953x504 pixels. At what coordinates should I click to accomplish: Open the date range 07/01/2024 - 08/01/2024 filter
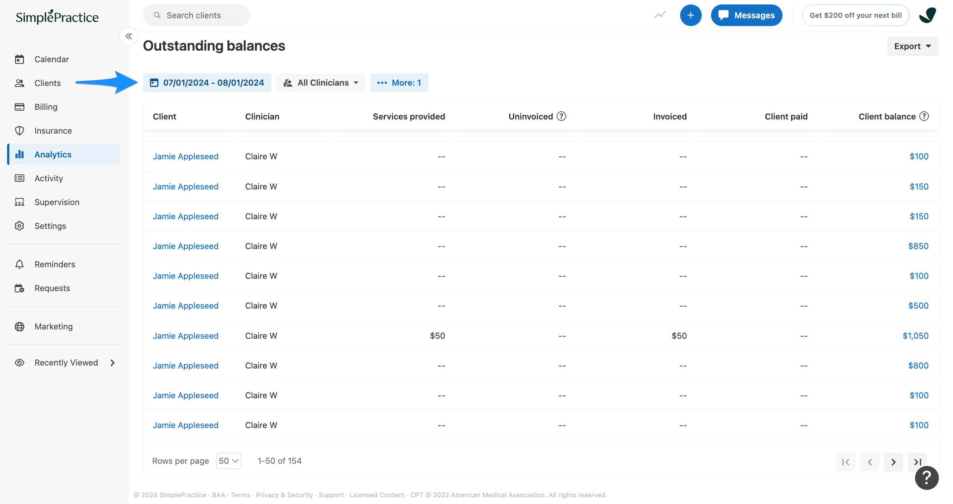(207, 83)
